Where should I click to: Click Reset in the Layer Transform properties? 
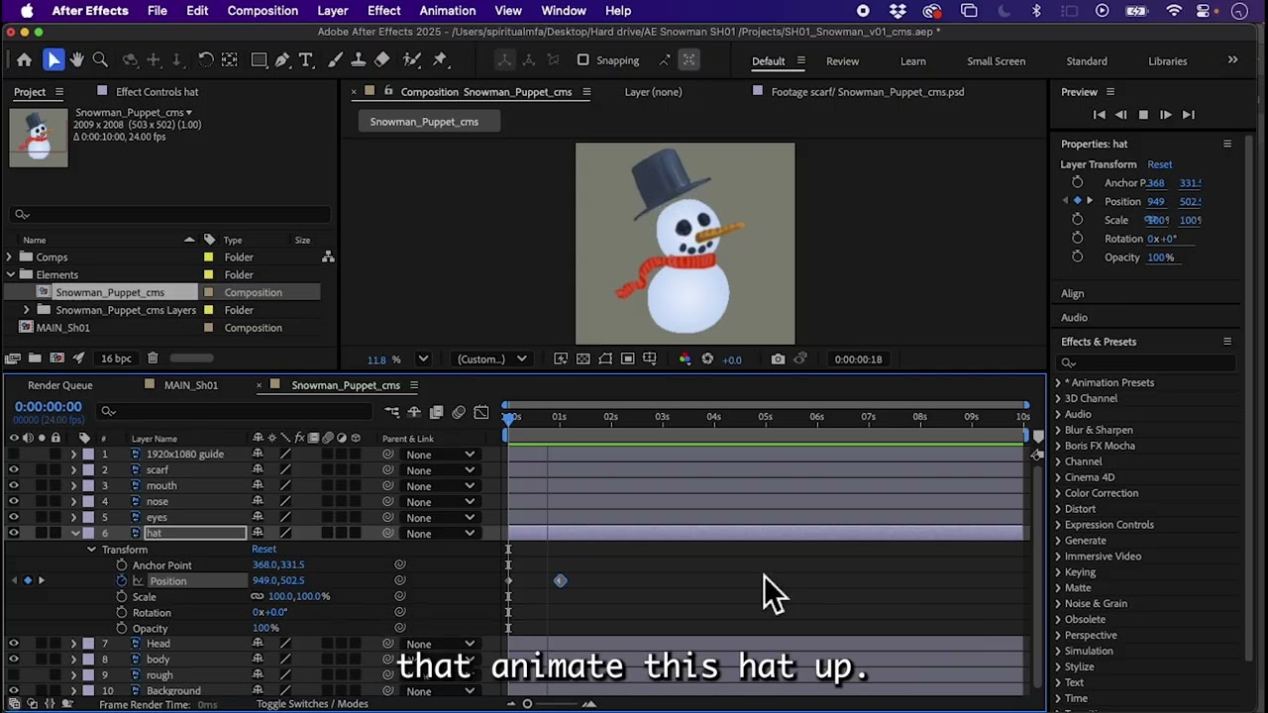point(1159,164)
